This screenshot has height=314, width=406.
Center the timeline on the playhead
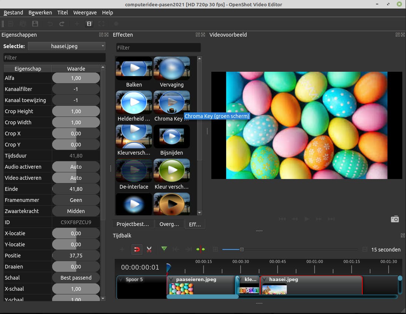pyautogui.click(x=201, y=249)
